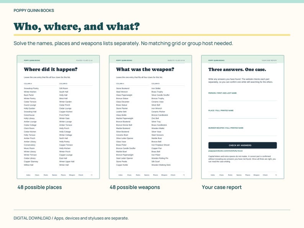Open the 'What was the weapon?' page preview
The height and width of the screenshot is (228, 304).
[150, 117]
